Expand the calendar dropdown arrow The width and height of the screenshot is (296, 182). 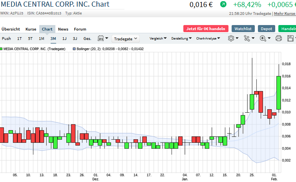[x=107, y=38]
